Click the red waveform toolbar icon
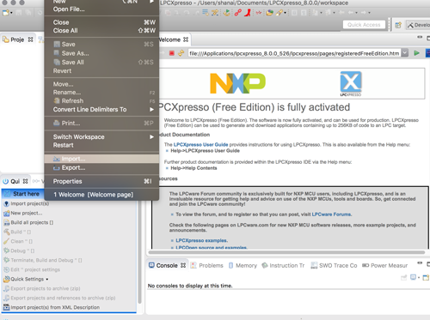The height and width of the screenshot is (320, 430). point(259,13)
